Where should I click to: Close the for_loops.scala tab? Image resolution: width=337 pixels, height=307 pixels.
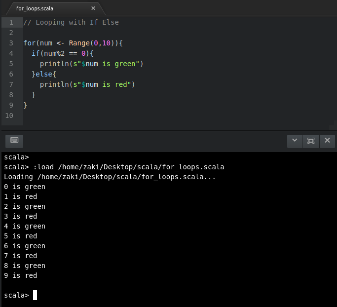tap(93, 8)
